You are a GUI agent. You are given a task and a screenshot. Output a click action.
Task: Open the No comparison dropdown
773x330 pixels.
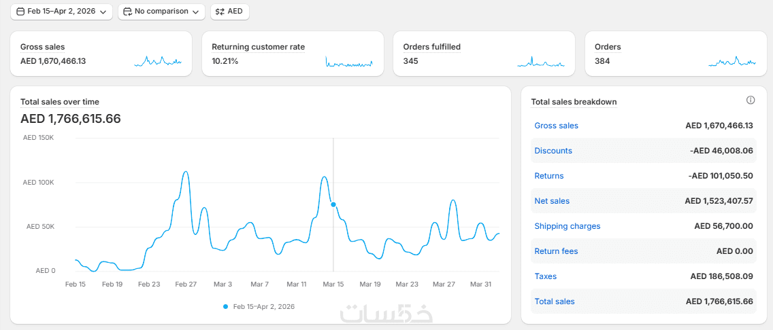pos(162,12)
